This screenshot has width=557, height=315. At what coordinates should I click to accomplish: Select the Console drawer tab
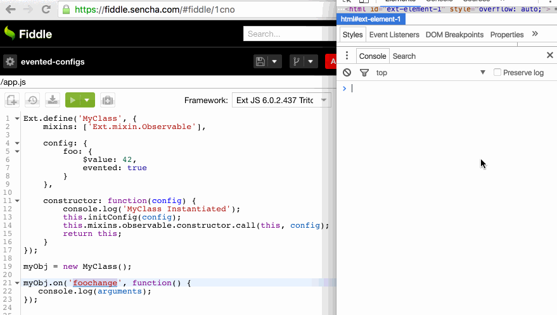[x=373, y=56]
